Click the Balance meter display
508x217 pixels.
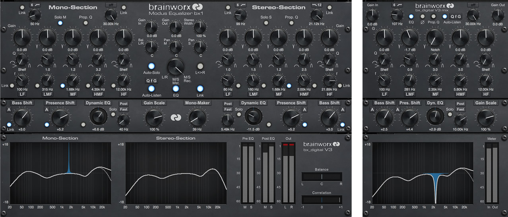coord(322,177)
